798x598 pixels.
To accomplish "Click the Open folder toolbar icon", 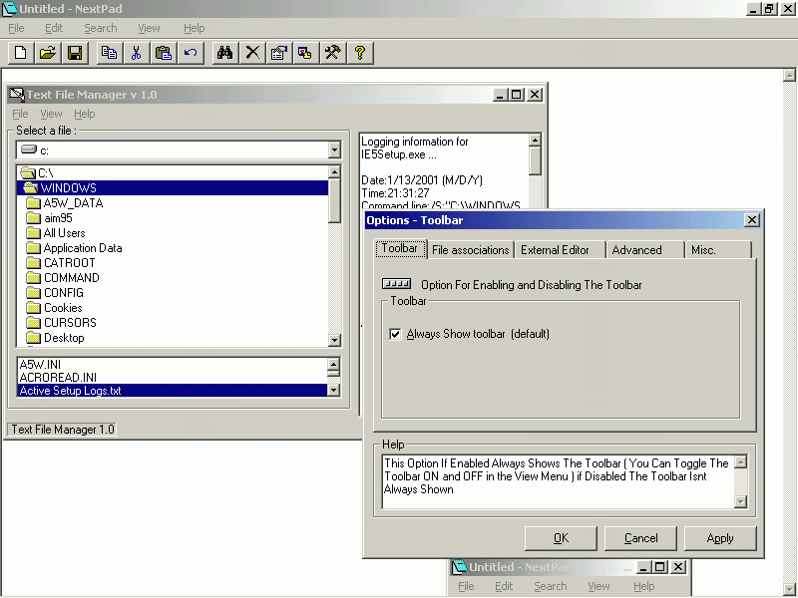I will [47, 53].
